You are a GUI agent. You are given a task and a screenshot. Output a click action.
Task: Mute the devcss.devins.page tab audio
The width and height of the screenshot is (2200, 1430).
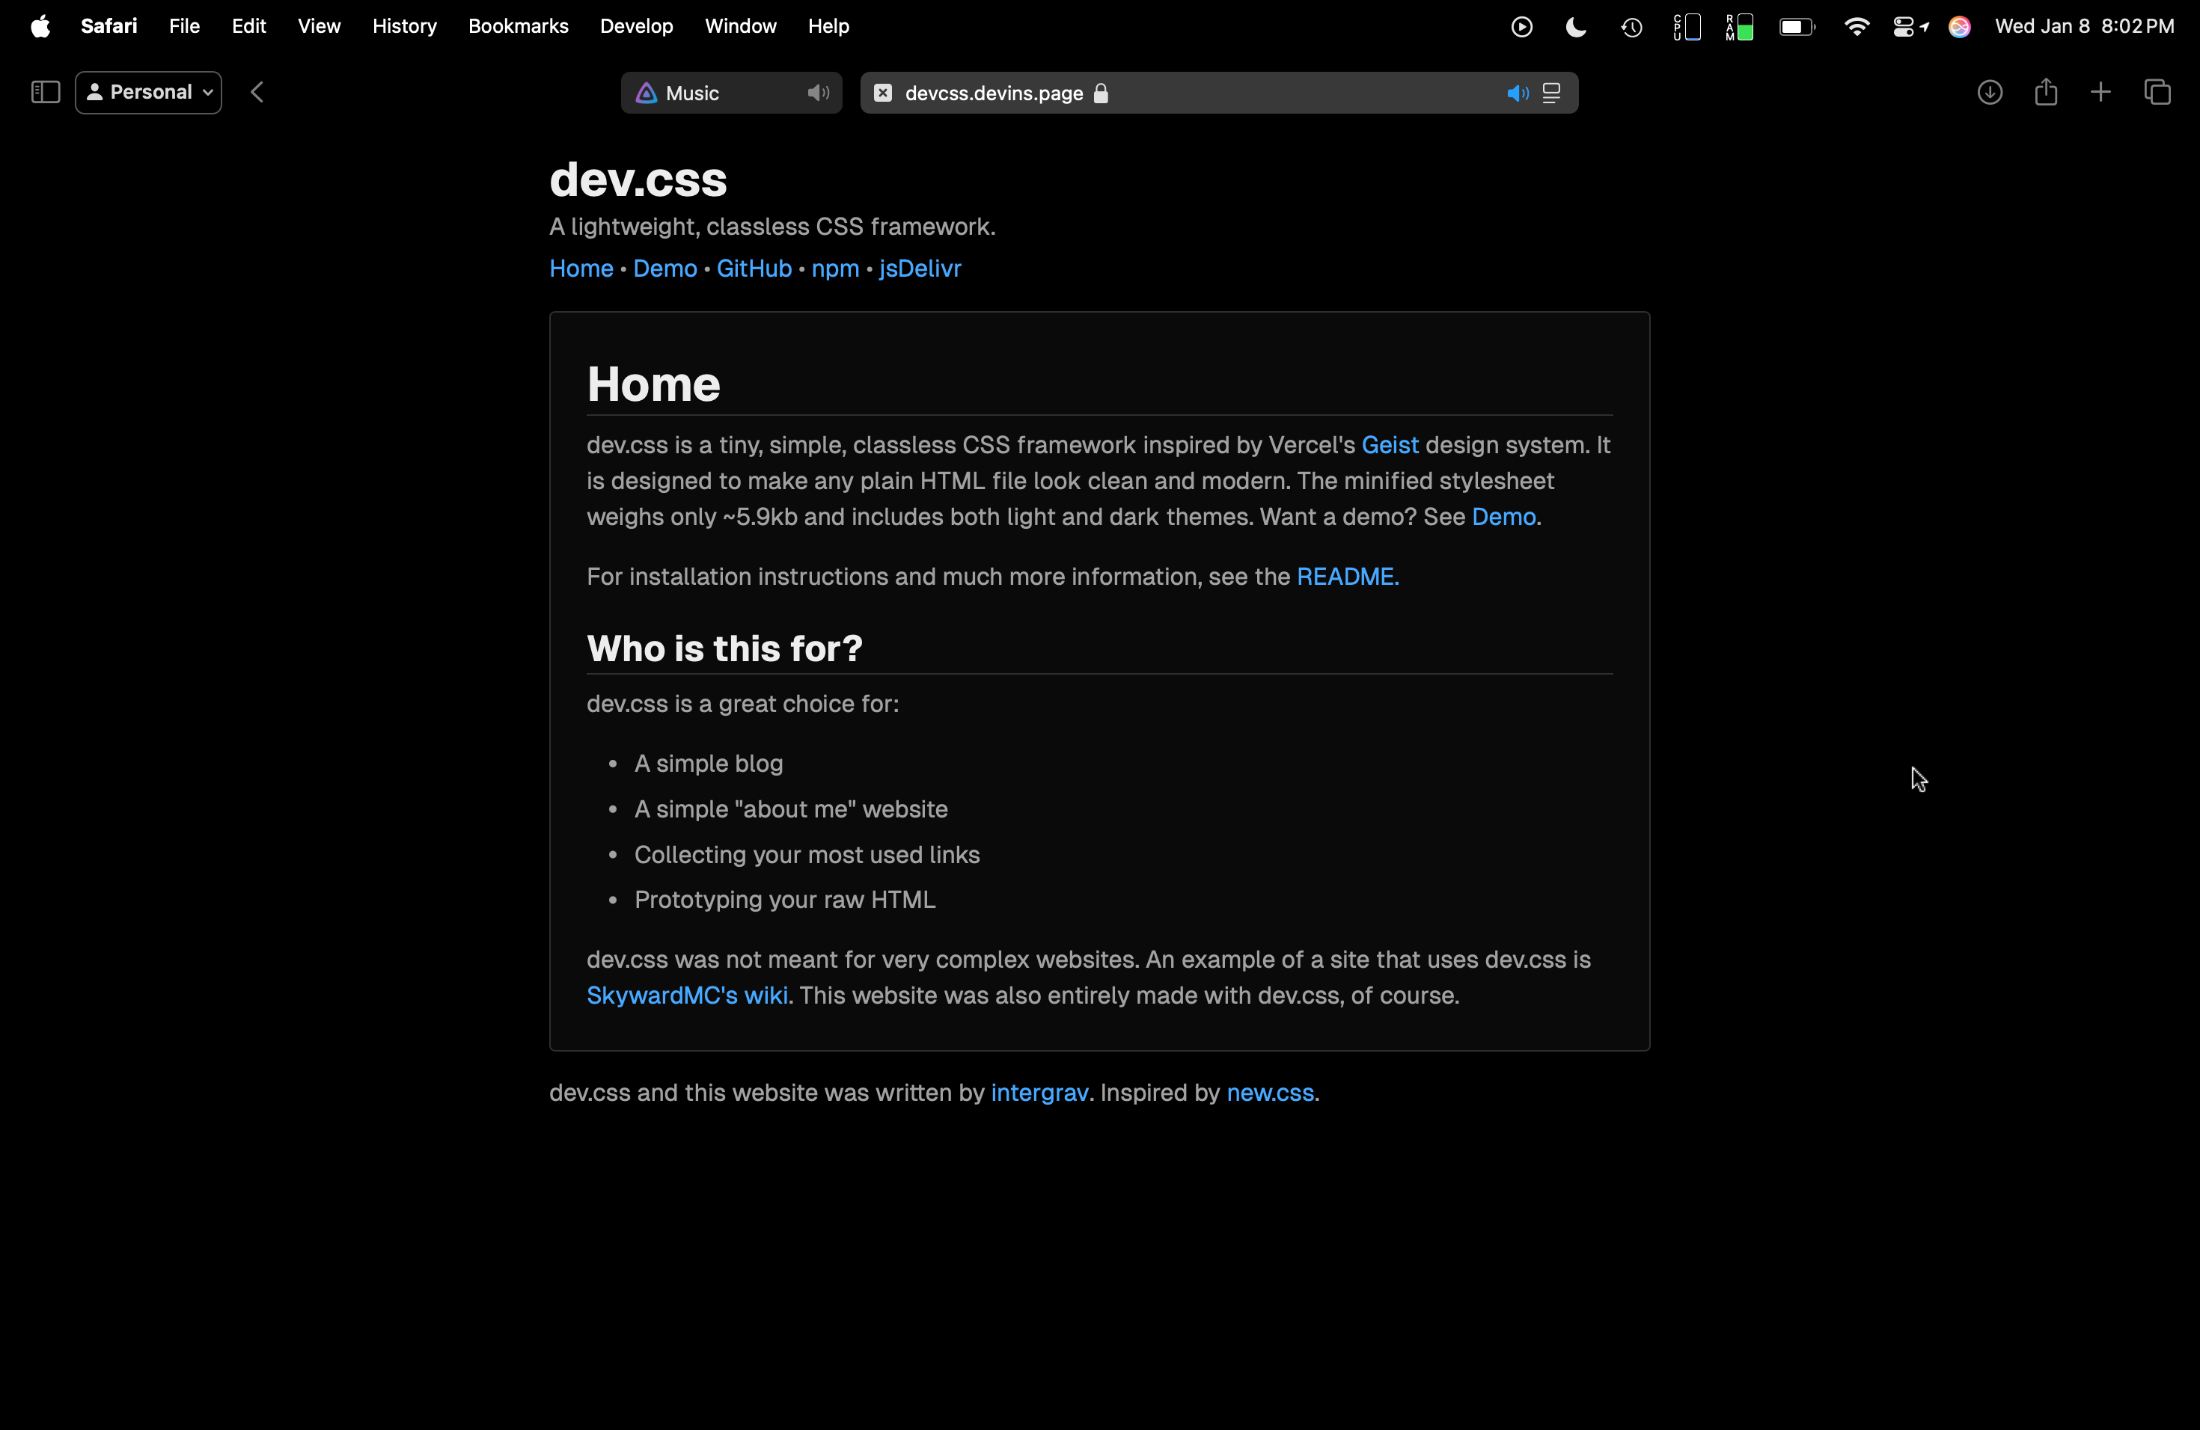click(x=1516, y=93)
